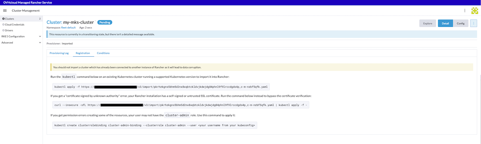481x144 pixels.
Task: Open the Conditions tab
Action: (103, 53)
